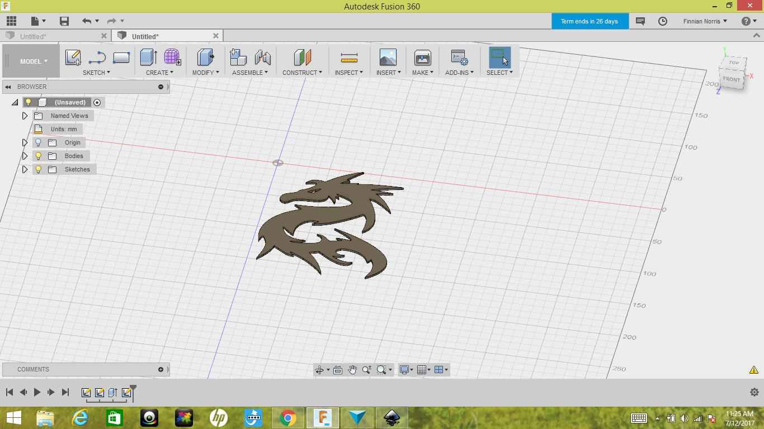The image size is (764, 429).
Task: Undo the last action
Action: (86, 21)
